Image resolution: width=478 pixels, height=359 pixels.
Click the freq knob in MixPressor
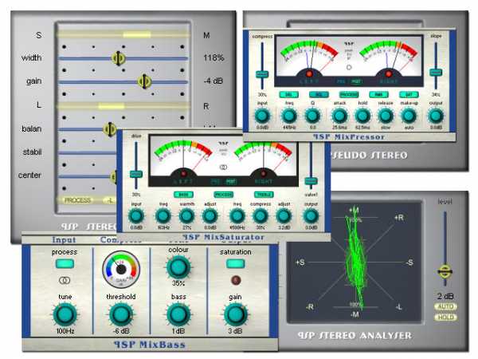(288, 116)
